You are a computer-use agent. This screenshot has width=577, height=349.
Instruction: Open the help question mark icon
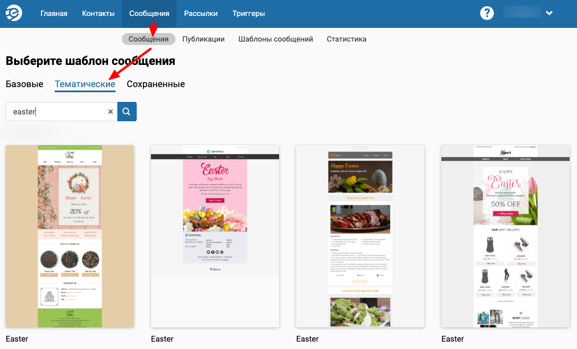point(487,13)
